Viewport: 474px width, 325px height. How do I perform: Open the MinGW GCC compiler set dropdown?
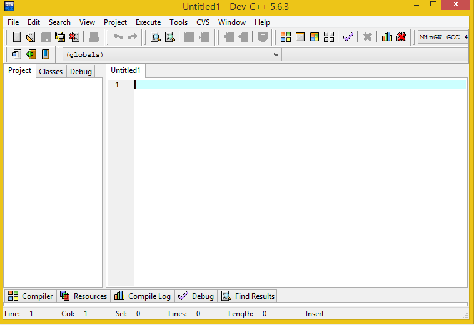pyautogui.click(x=443, y=37)
